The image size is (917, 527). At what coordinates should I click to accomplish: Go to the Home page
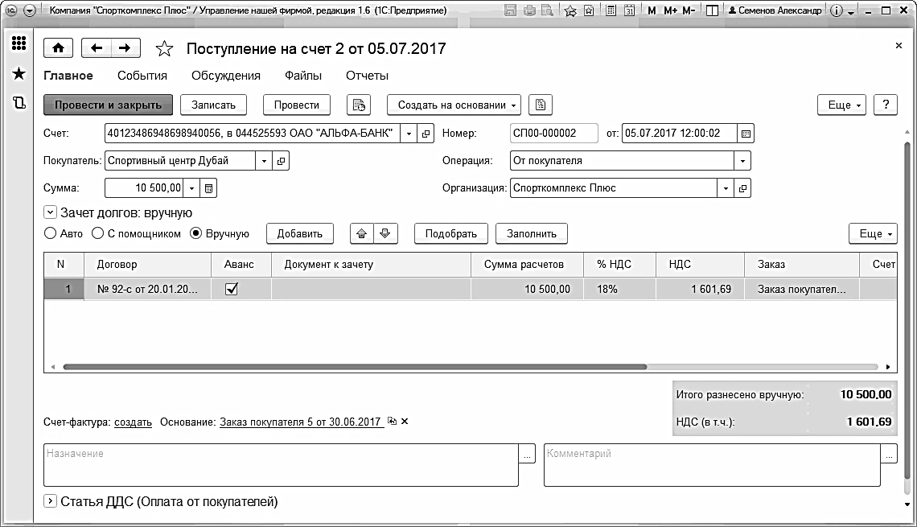(59, 48)
